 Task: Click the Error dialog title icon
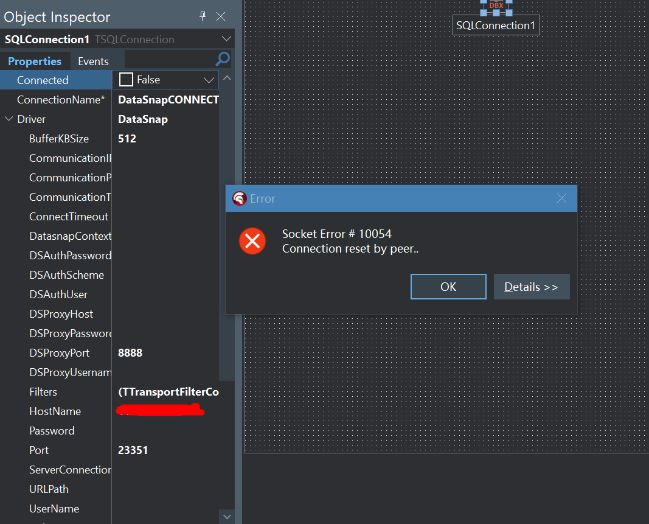pyautogui.click(x=239, y=198)
